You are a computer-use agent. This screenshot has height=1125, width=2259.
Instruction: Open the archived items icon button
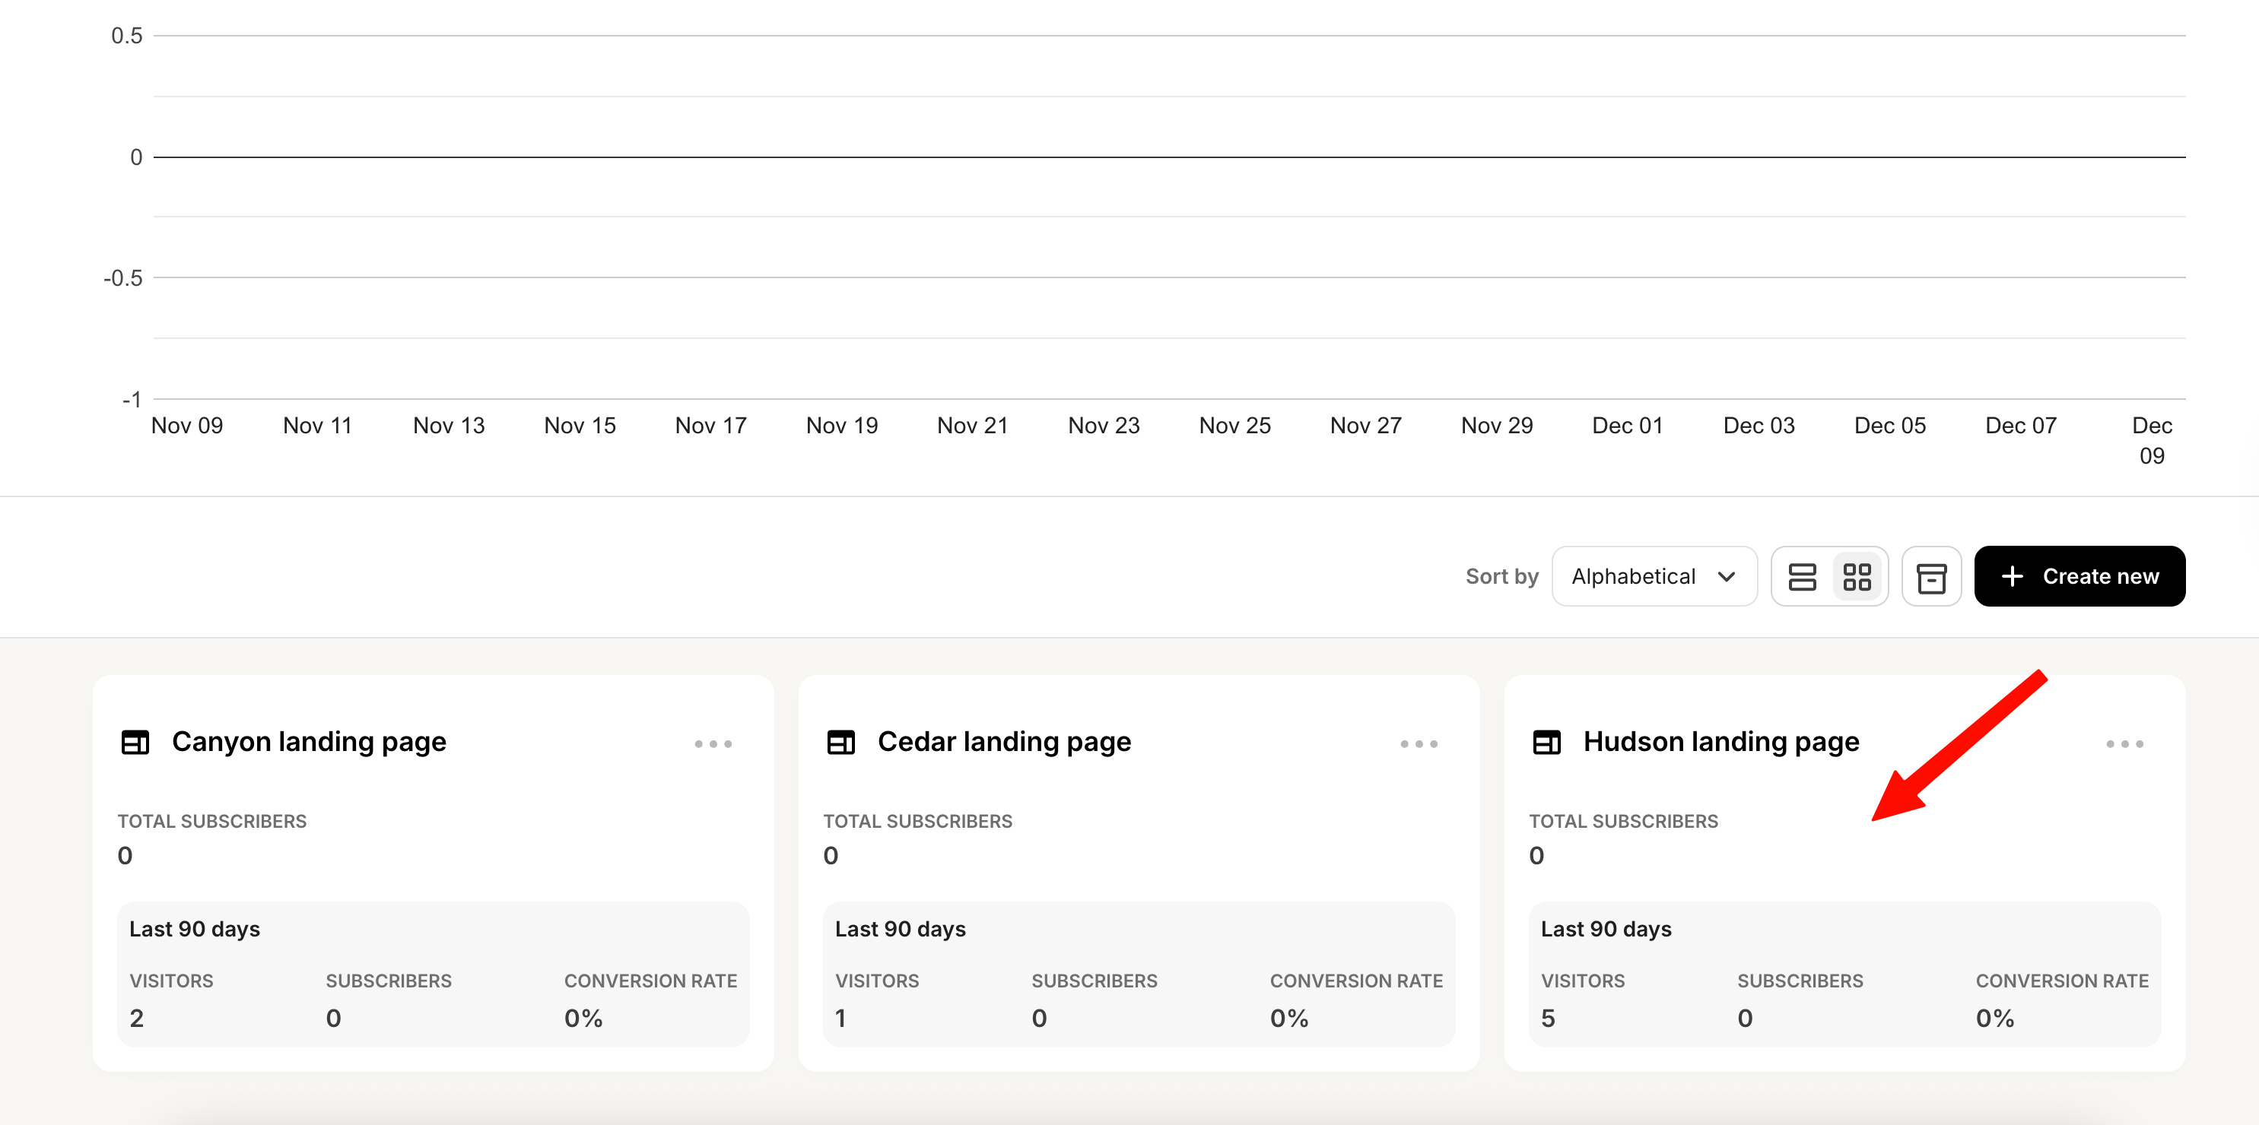[1930, 576]
